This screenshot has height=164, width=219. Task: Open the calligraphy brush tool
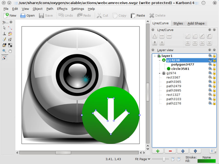click(4, 46)
